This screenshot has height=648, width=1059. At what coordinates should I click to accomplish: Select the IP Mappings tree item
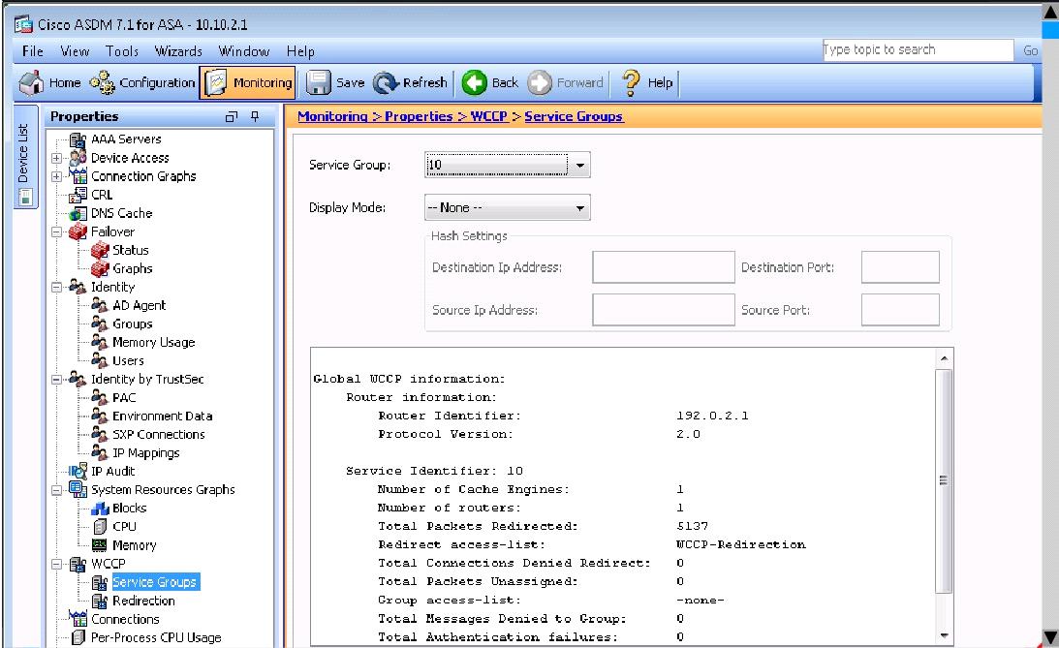[x=146, y=453]
